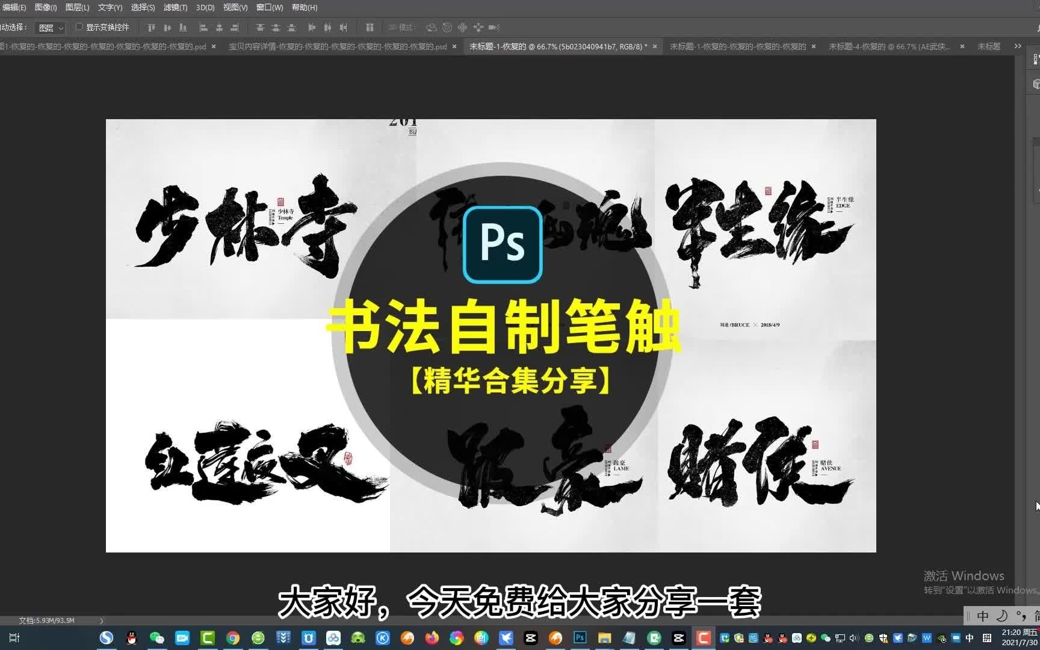Open QQ penguin from taskbar
The width and height of the screenshot is (1040, 650).
click(131, 638)
